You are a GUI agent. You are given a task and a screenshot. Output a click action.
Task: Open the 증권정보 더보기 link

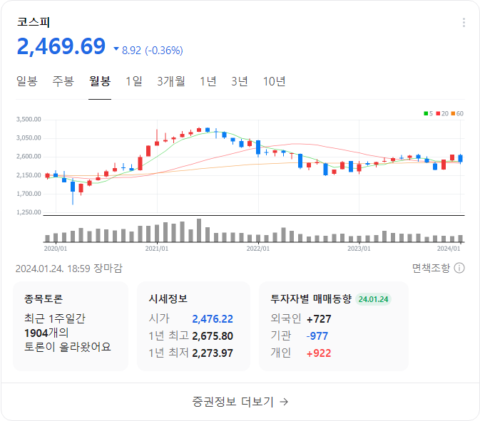[x=240, y=402]
